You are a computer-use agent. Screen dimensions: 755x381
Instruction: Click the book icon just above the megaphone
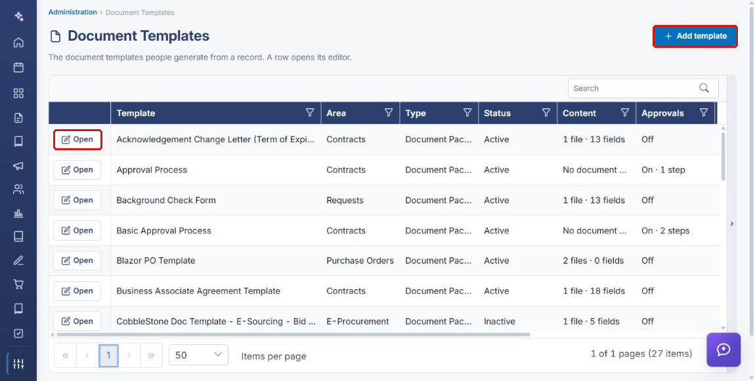(x=18, y=141)
